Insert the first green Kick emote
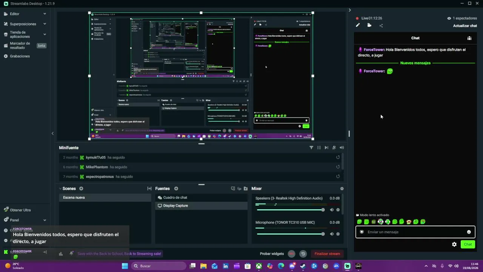This screenshot has height=272, width=483. [x=359, y=222]
